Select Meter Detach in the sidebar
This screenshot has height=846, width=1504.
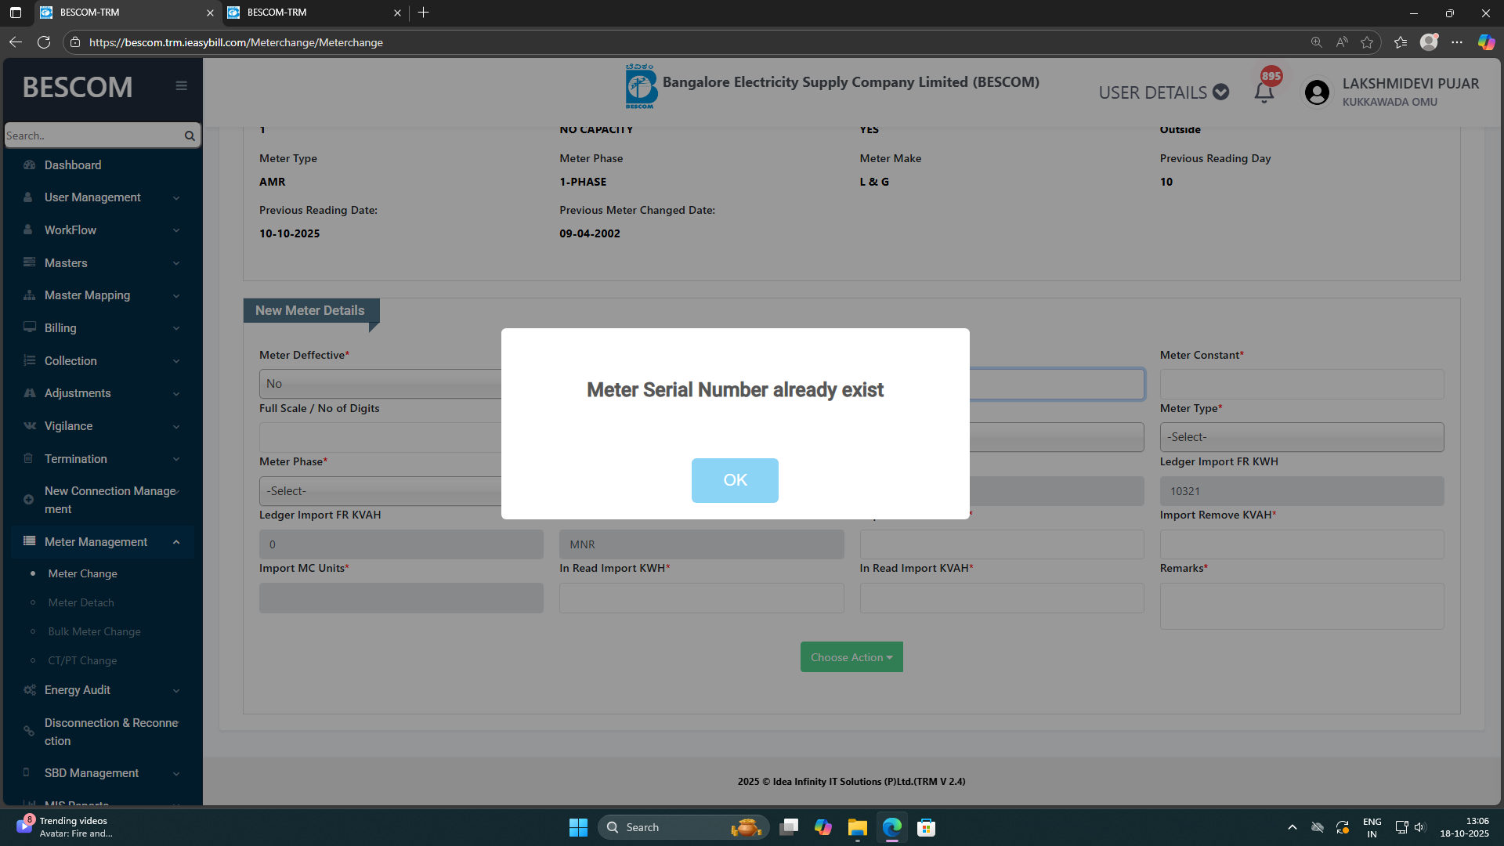[x=81, y=602]
